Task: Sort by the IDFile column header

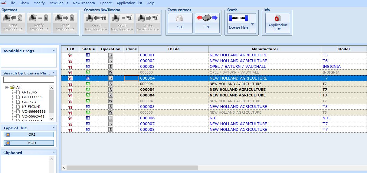Action: click(x=173, y=49)
